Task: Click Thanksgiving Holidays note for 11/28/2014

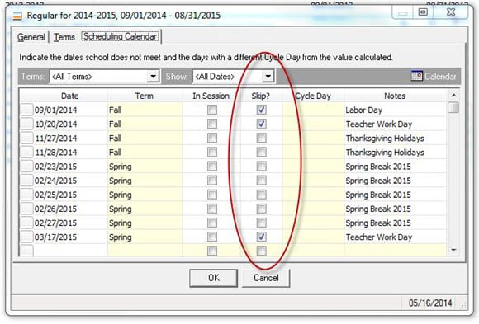Action: coord(395,152)
